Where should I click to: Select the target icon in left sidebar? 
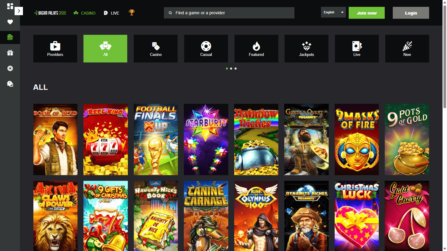pos(10,68)
